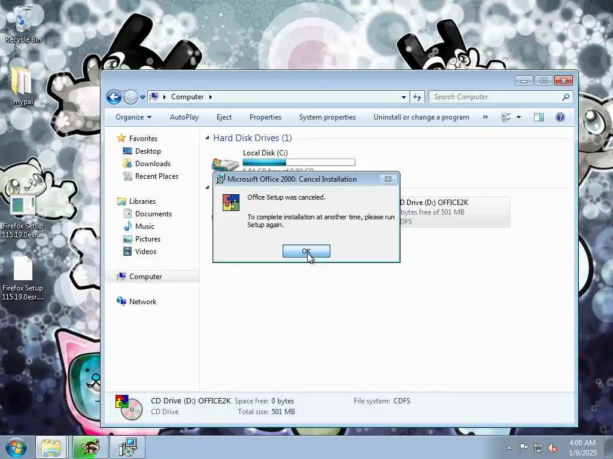The width and height of the screenshot is (613, 459).
Task: Click the CD drive icon in details pane
Action: tap(129, 407)
